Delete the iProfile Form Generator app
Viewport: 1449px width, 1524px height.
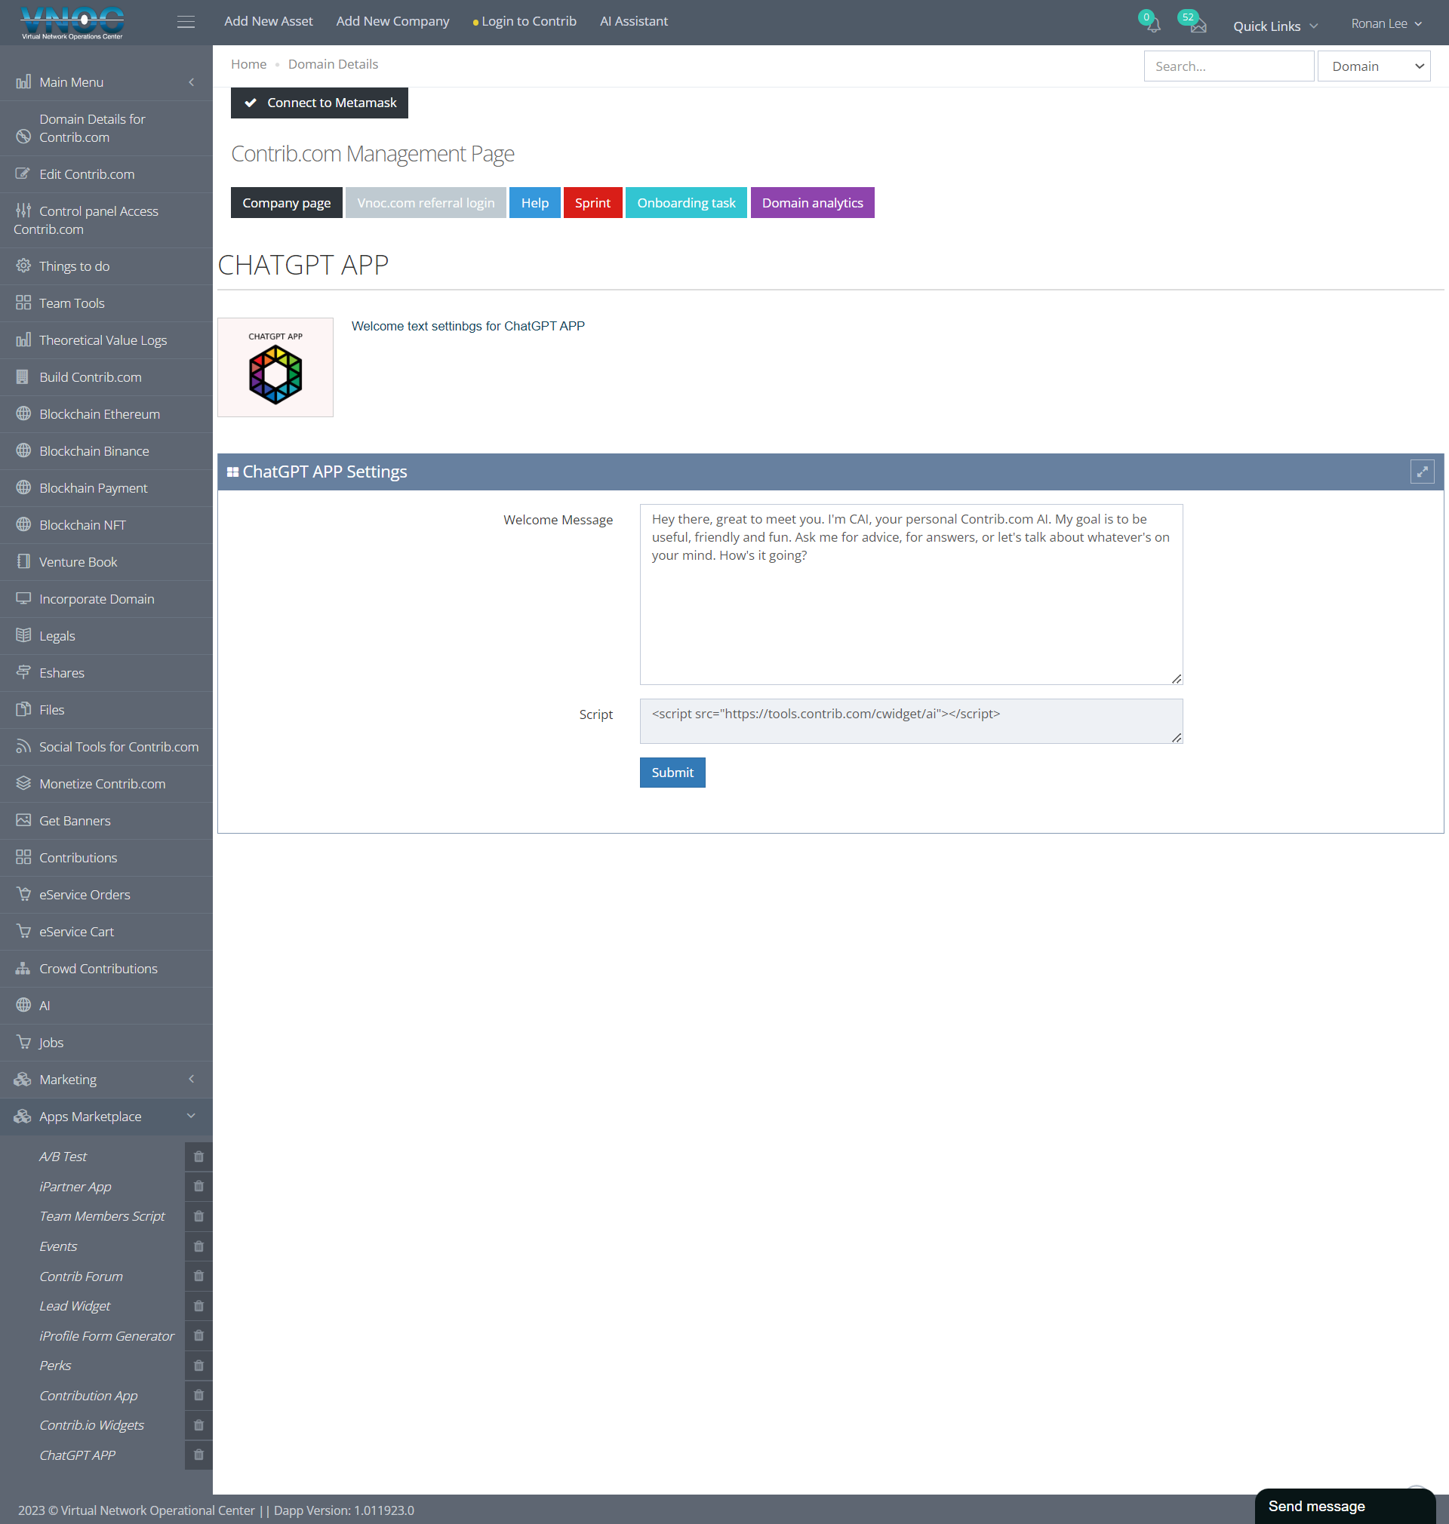tap(198, 1335)
